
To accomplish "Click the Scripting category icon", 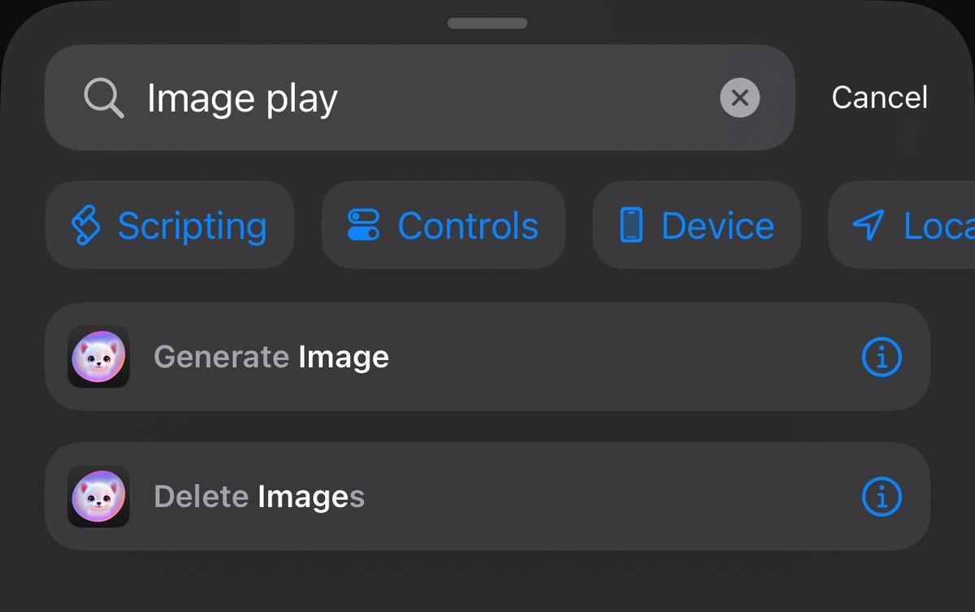I will (x=85, y=225).
